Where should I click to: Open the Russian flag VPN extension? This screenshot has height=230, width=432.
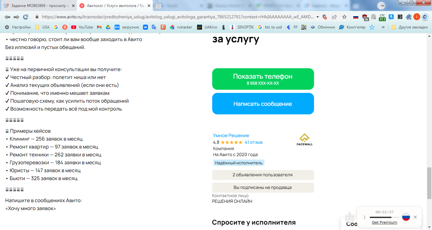[356, 17]
